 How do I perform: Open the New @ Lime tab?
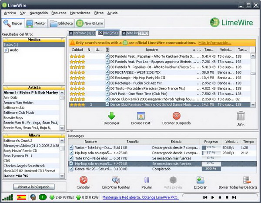(x=90, y=23)
